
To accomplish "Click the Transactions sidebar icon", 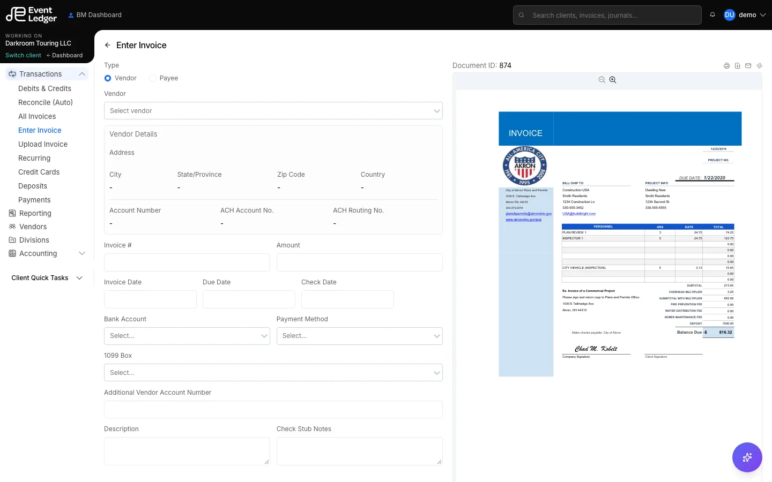I will coord(12,74).
